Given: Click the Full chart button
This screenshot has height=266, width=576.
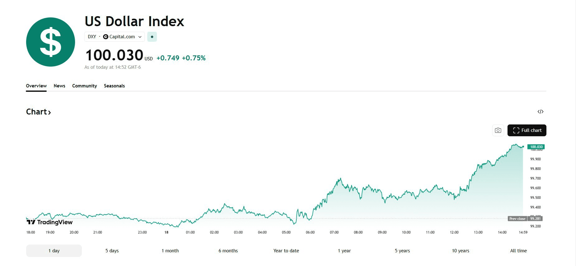Looking at the screenshot, I should pos(527,130).
